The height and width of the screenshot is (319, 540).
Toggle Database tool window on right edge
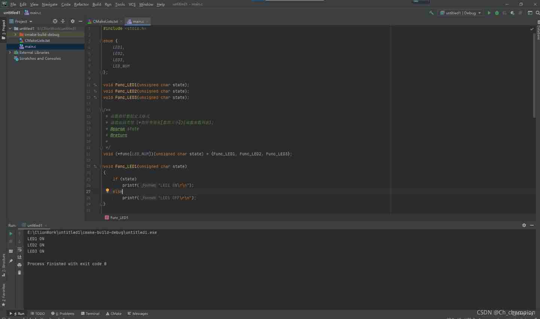tap(538, 30)
